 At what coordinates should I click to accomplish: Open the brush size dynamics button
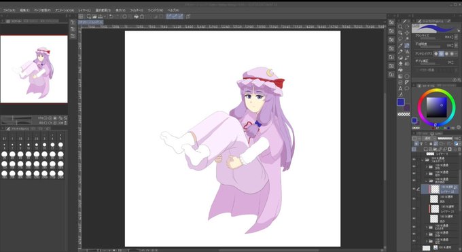click(x=456, y=37)
